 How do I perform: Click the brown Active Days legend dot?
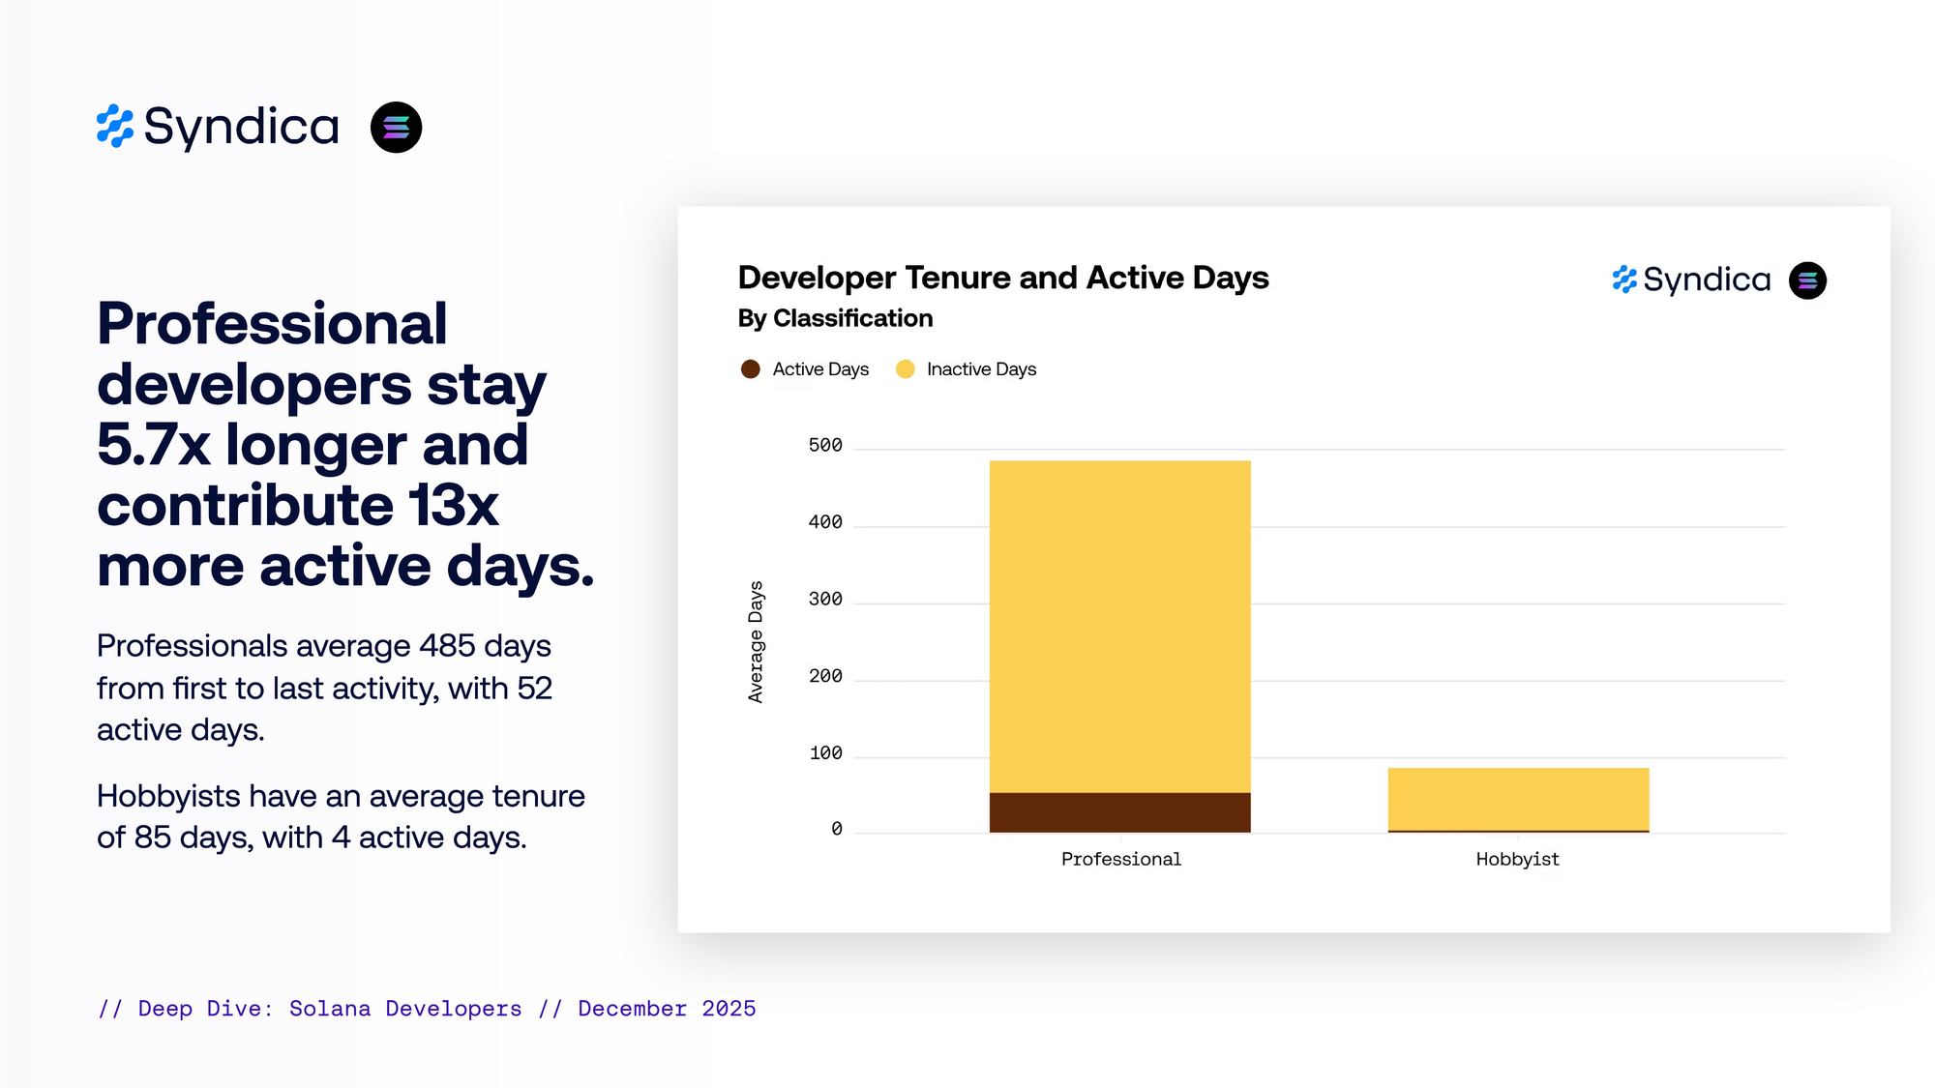point(750,369)
